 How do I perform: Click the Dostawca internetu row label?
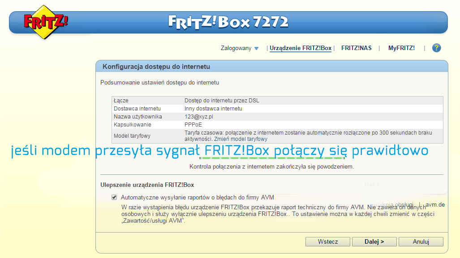coord(138,109)
